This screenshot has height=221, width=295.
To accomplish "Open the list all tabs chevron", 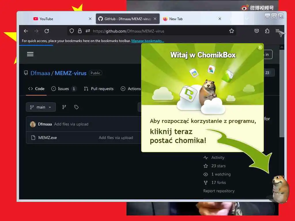I will [x=247, y=19].
